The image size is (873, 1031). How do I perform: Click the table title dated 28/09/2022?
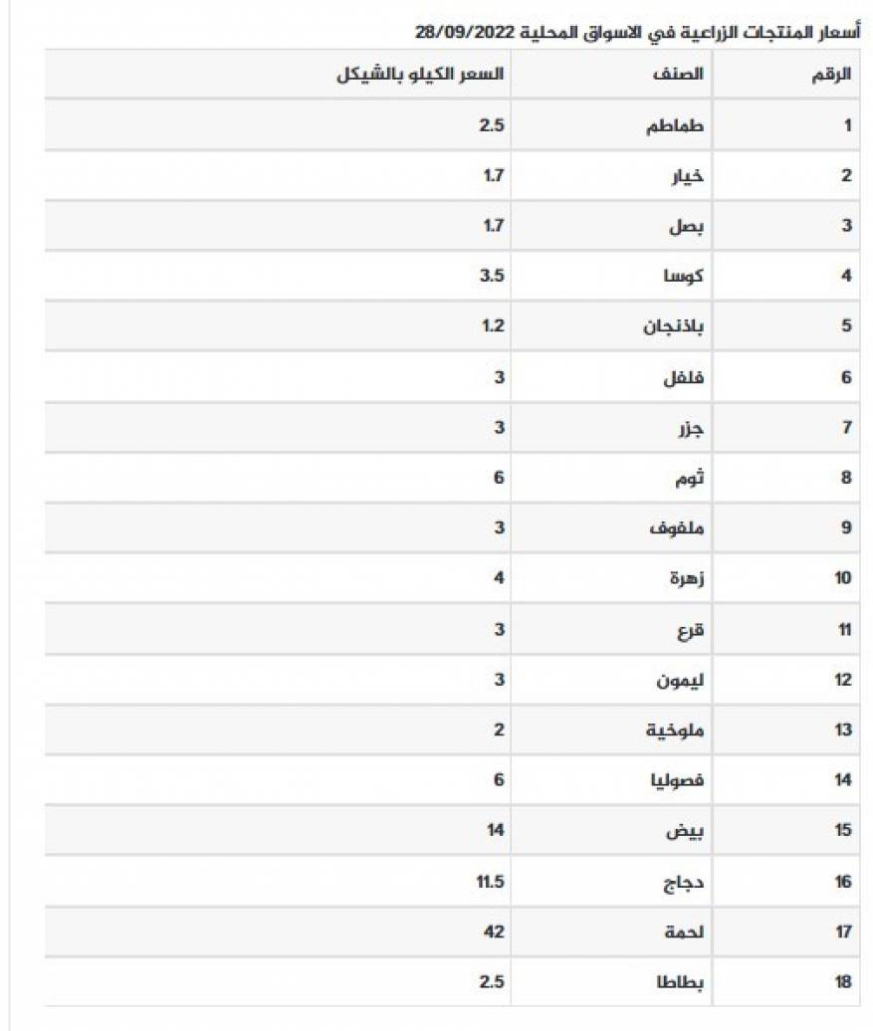click(637, 31)
